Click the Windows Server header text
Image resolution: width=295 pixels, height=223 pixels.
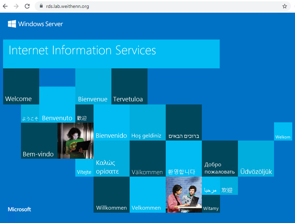[x=41, y=24]
